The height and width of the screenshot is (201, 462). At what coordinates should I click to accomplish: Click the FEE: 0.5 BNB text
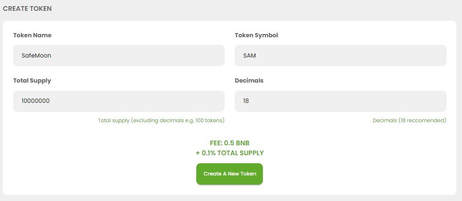[x=229, y=143]
